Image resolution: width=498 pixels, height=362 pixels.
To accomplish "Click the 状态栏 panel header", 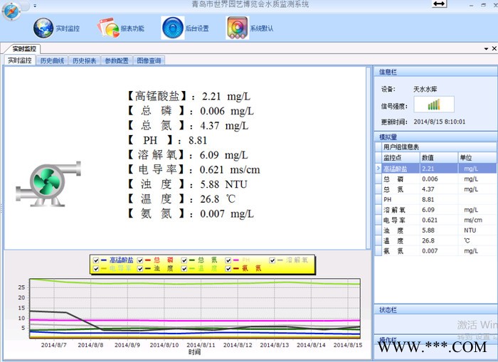I will pyautogui.click(x=436, y=309).
